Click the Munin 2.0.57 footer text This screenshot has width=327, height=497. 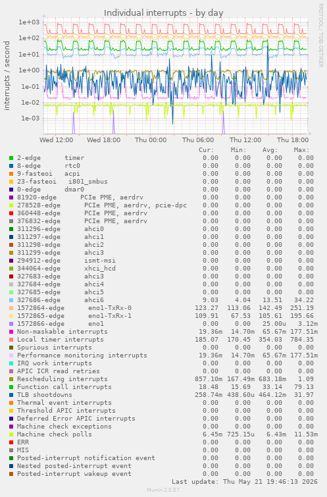[x=163, y=490]
